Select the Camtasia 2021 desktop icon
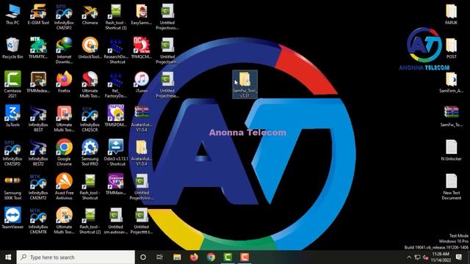The image size is (470, 264). [12, 84]
